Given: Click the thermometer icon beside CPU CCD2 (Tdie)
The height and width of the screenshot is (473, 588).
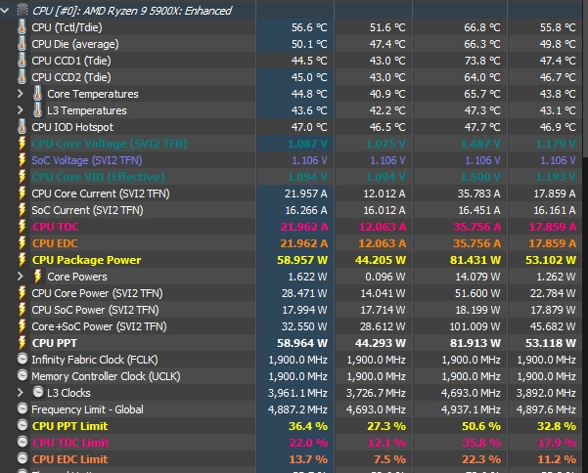Looking at the screenshot, I should click(23, 77).
